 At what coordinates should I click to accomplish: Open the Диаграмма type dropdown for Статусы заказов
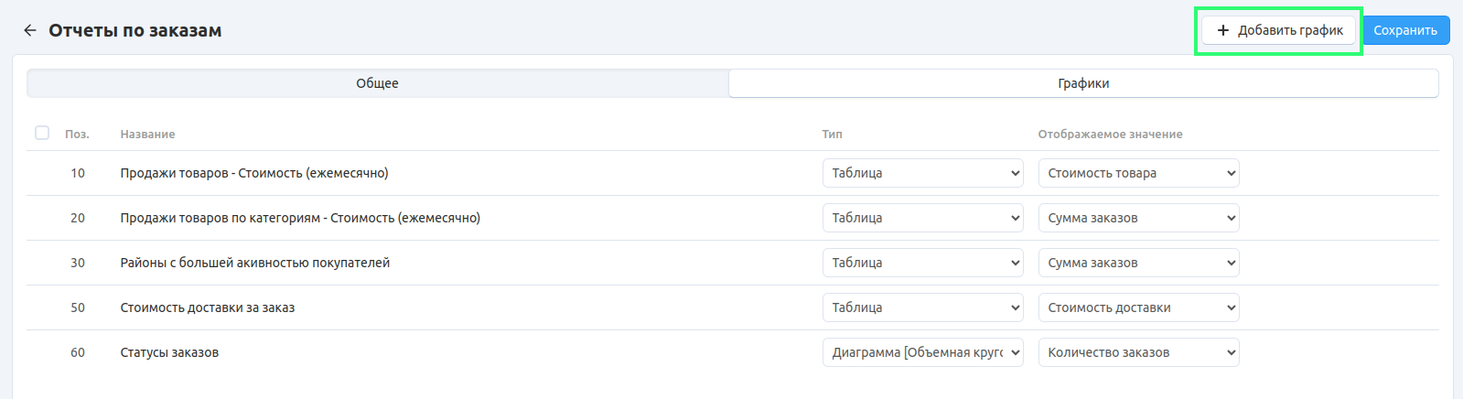coord(922,352)
